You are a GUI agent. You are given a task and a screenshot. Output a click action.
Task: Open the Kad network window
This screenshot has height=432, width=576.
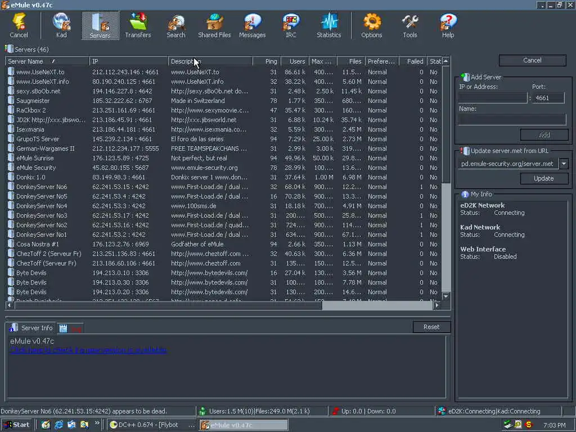point(61,25)
